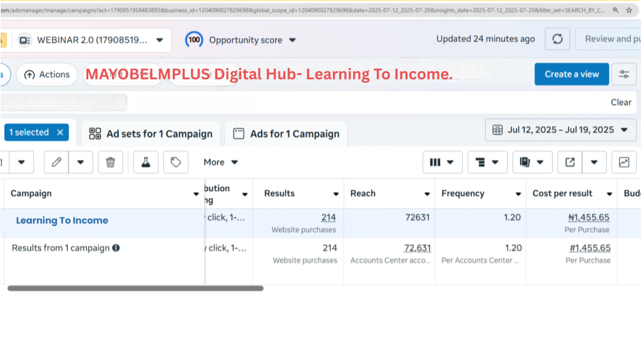Open the columns layout icon
The image size is (641, 351).
442,162
